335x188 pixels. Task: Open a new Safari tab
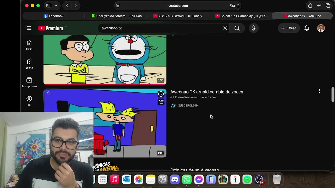[x=319, y=5]
